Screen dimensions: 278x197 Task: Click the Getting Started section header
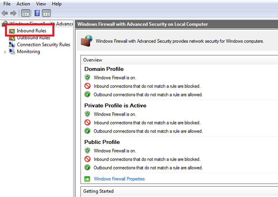pos(98,191)
